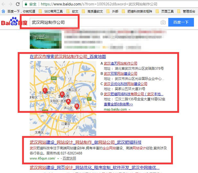
Task: Click map marker D
Action: (62, 94)
